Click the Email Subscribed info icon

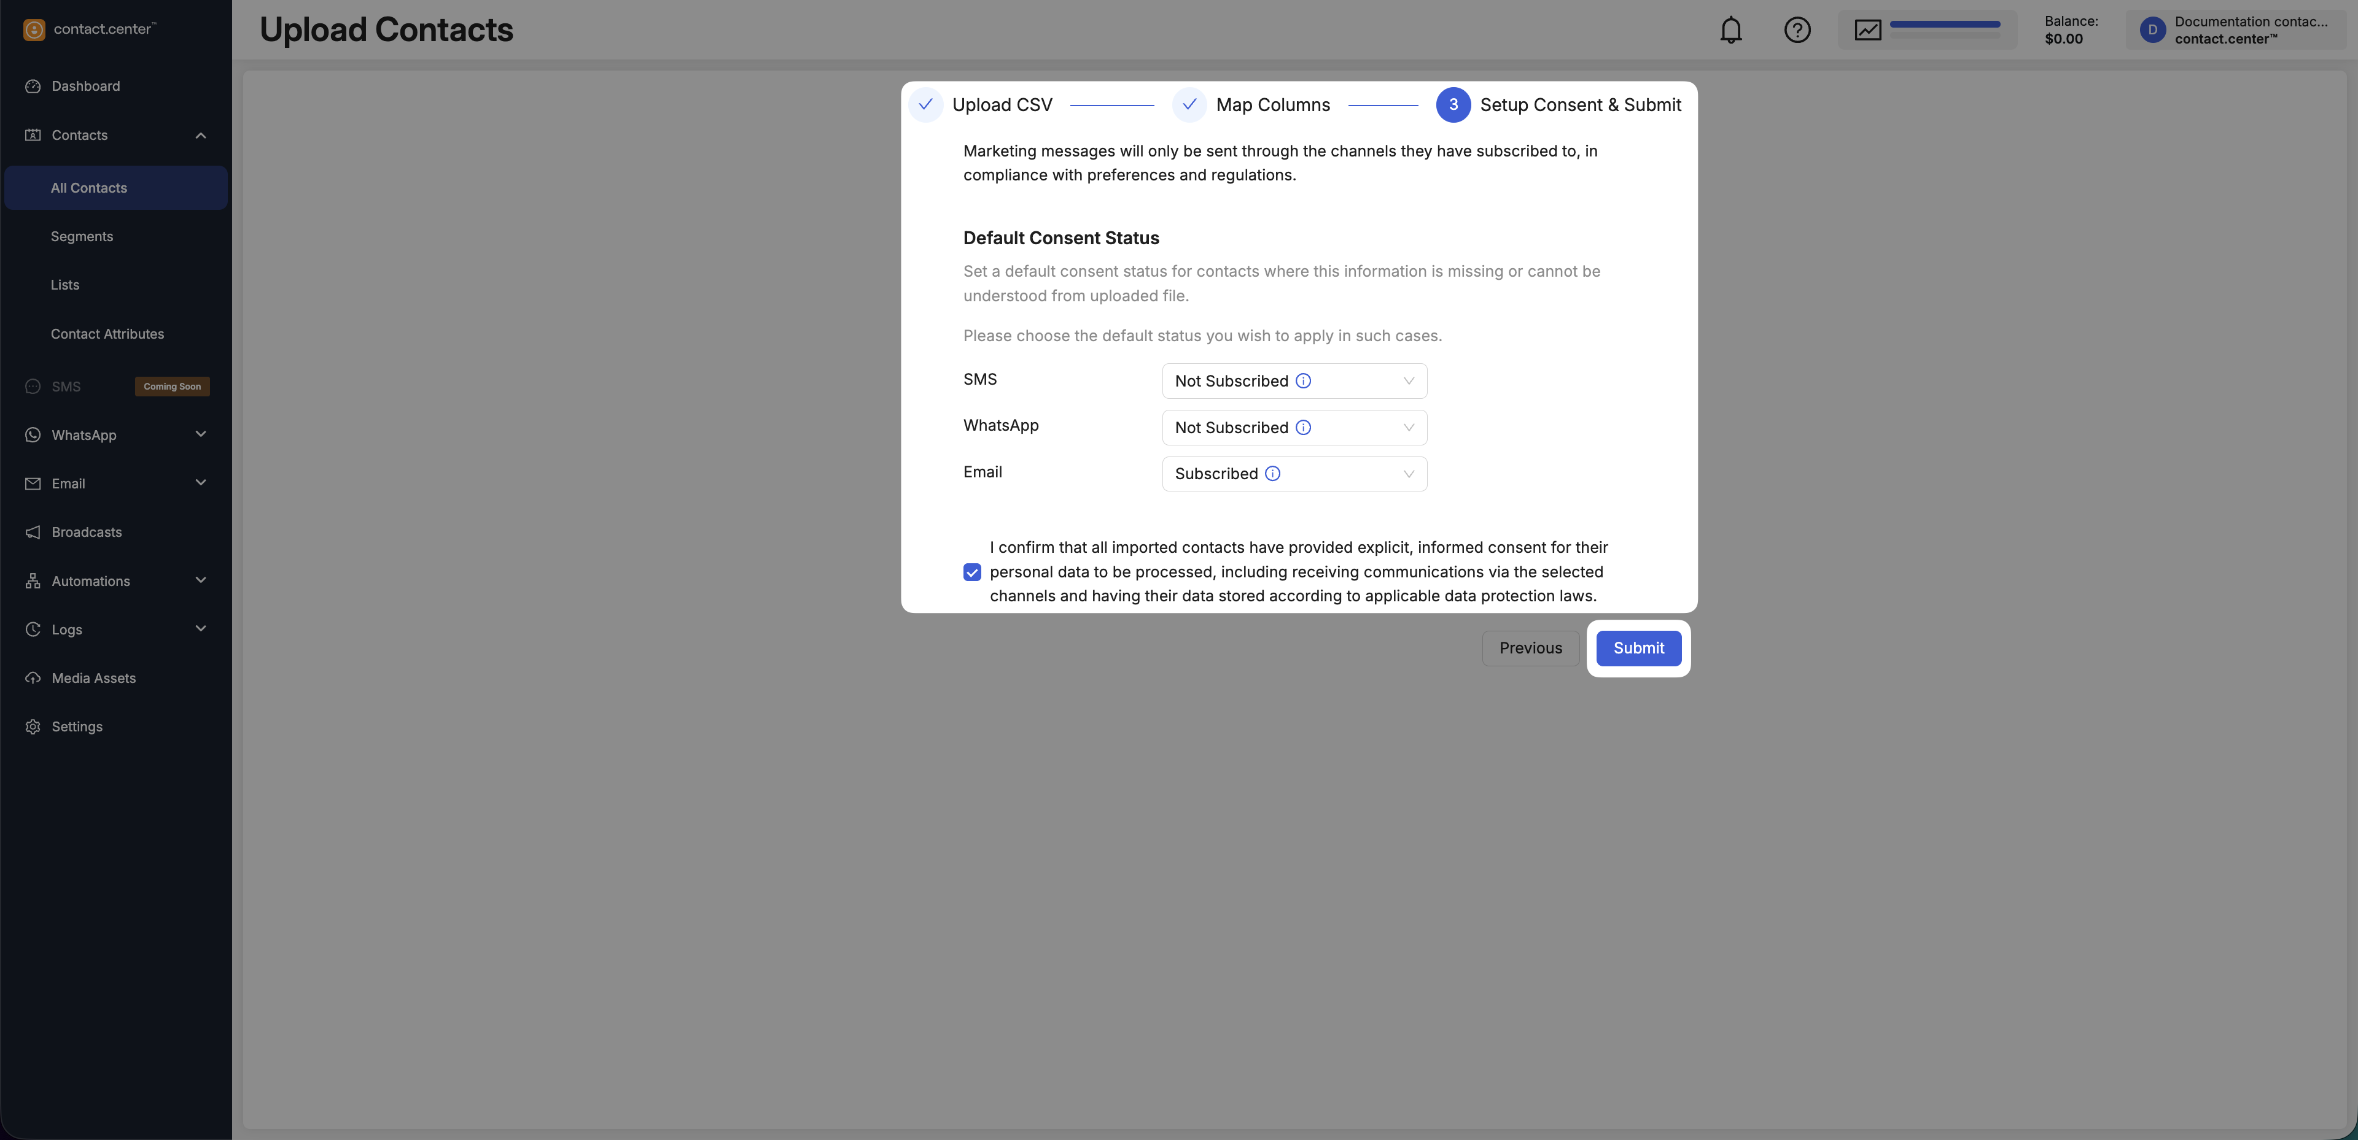(x=1272, y=474)
